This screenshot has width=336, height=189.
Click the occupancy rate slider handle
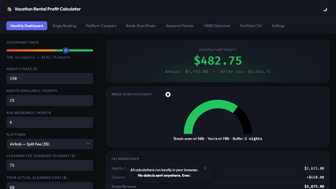[x=66, y=50]
